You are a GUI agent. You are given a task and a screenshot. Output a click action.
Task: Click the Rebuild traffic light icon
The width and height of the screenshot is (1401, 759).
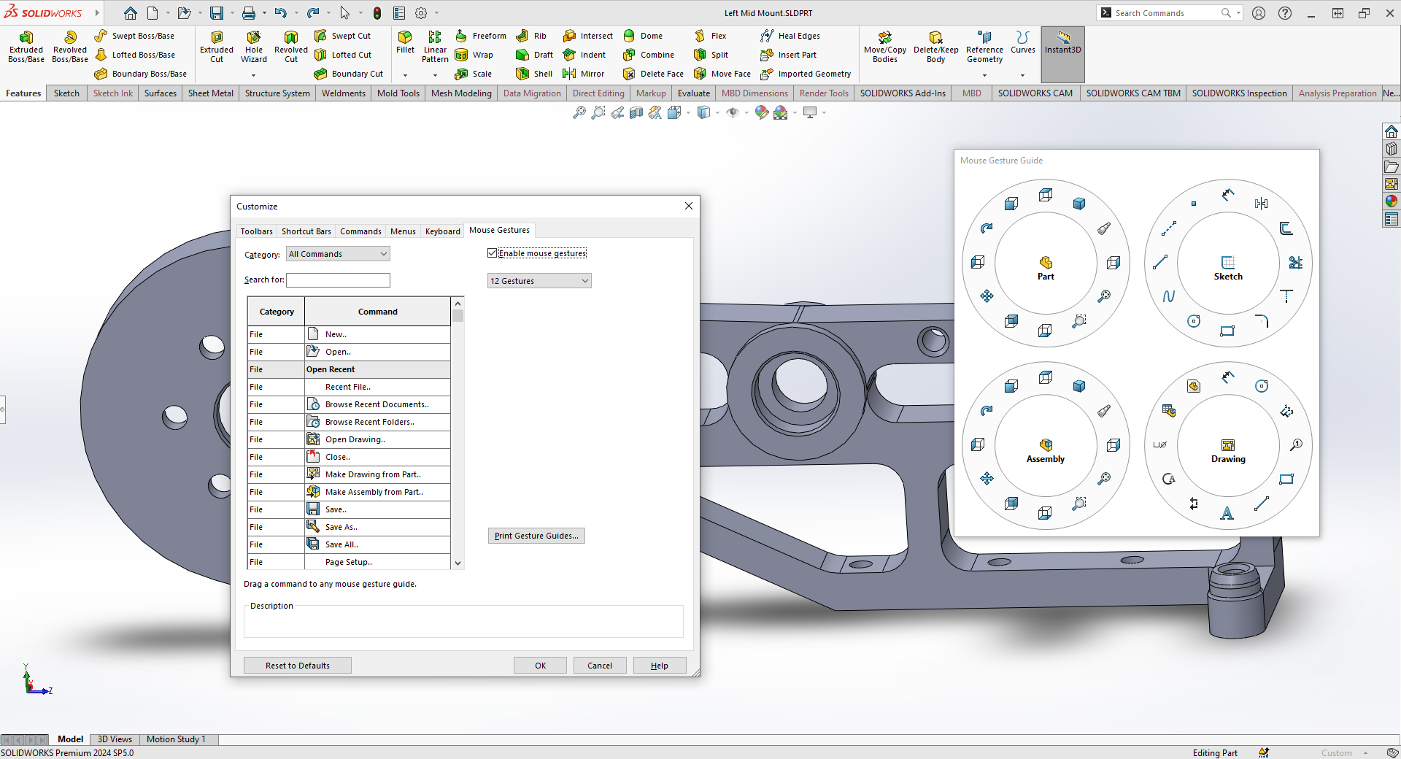tap(377, 13)
